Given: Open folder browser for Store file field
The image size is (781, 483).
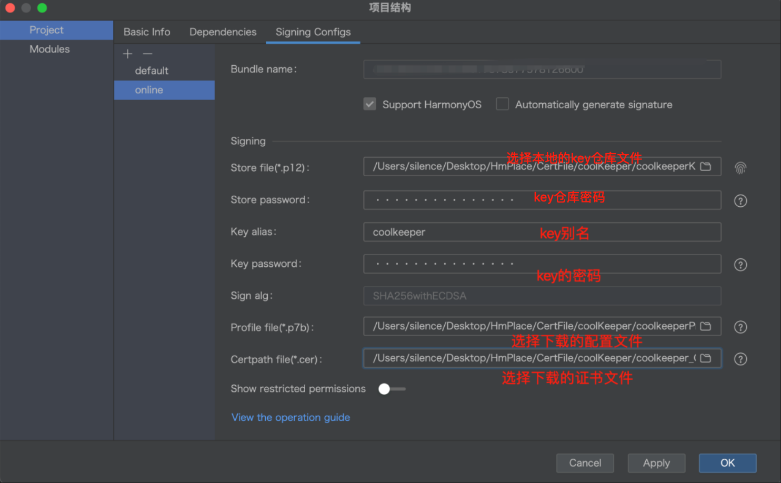Looking at the screenshot, I should point(706,167).
